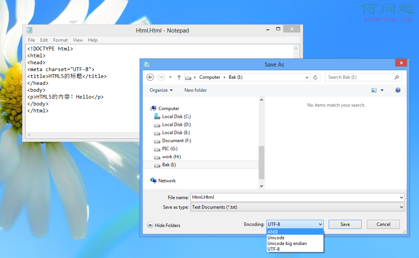Open the File menu in Notepad
The image size is (419, 258).
click(x=31, y=40)
